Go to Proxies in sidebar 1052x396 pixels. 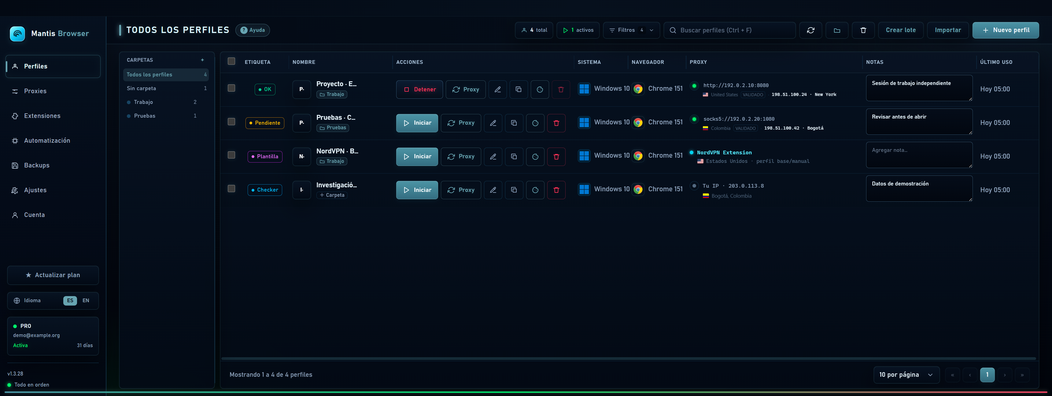pos(53,91)
